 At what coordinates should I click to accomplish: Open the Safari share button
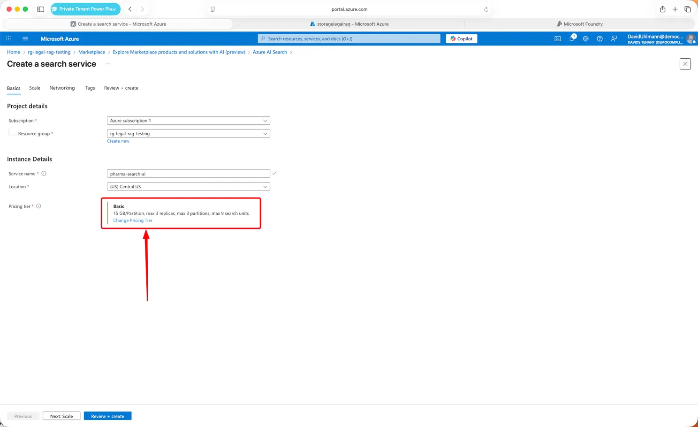tap(662, 9)
